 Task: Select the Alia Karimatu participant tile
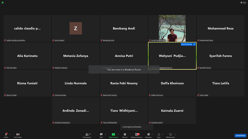28,56
